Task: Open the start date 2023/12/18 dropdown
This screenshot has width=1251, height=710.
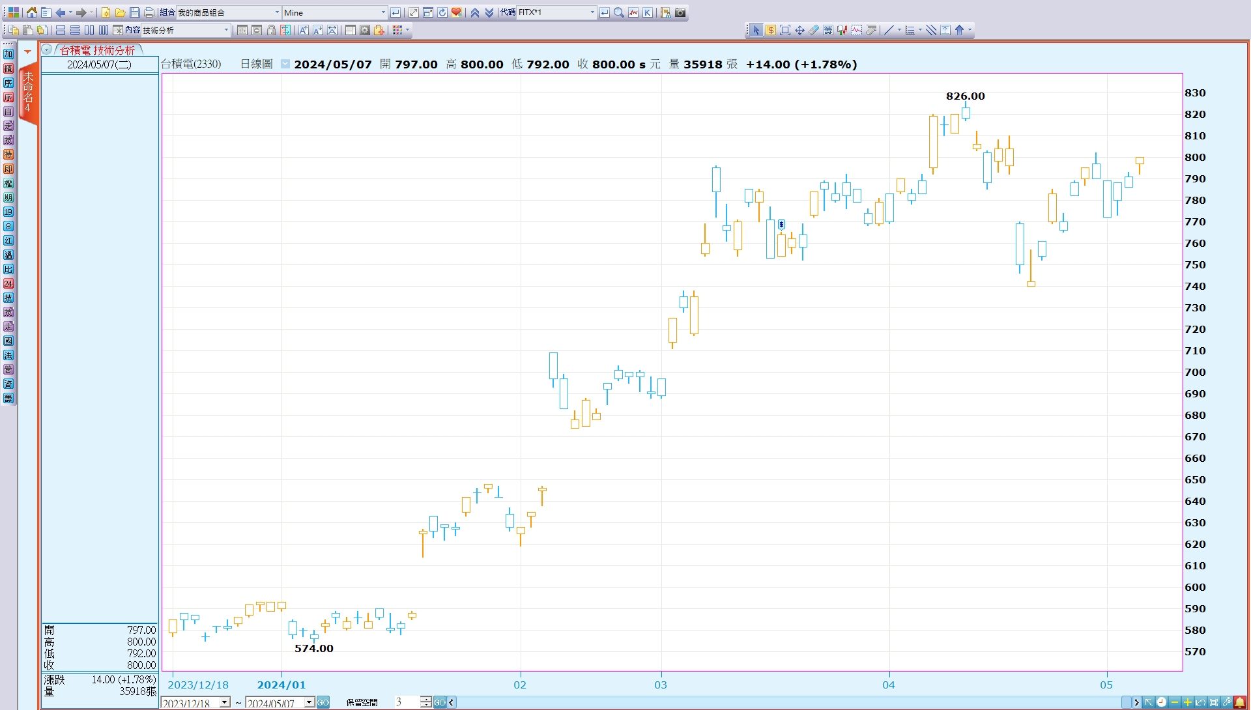Action: 225,703
